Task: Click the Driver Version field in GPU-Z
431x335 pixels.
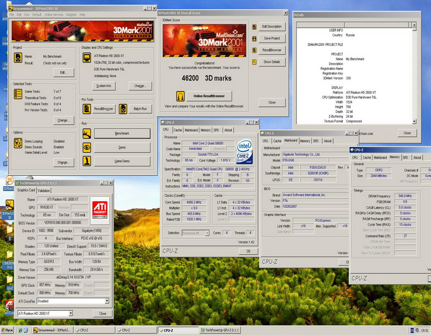Action: 73,278
